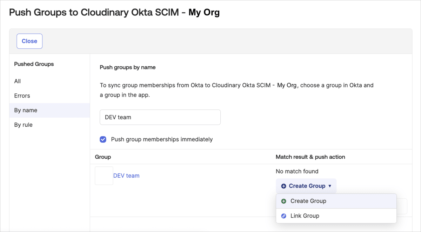Viewport: 421px width, 232px height.
Task: Open the Create Group push action selector
Action: (306, 186)
